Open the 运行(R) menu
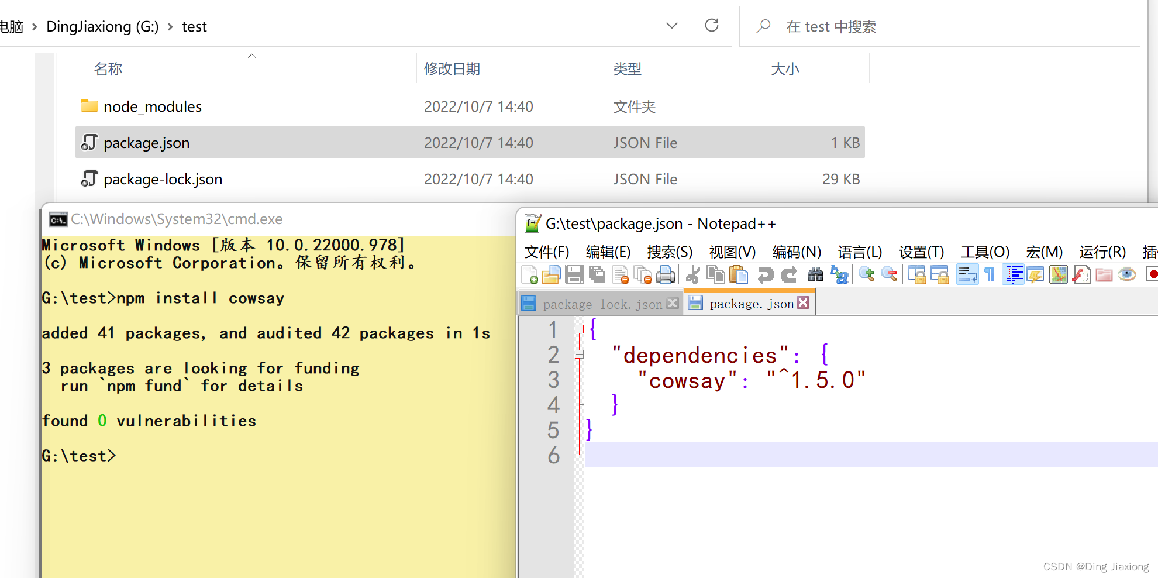Image resolution: width=1158 pixels, height=578 pixels. (x=1102, y=252)
